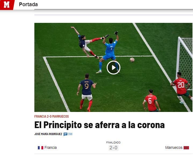Click the blue-kit goalkeeper in the photo
Image resolution: width=193 pixels, height=155 pixels.
point(109,52)
